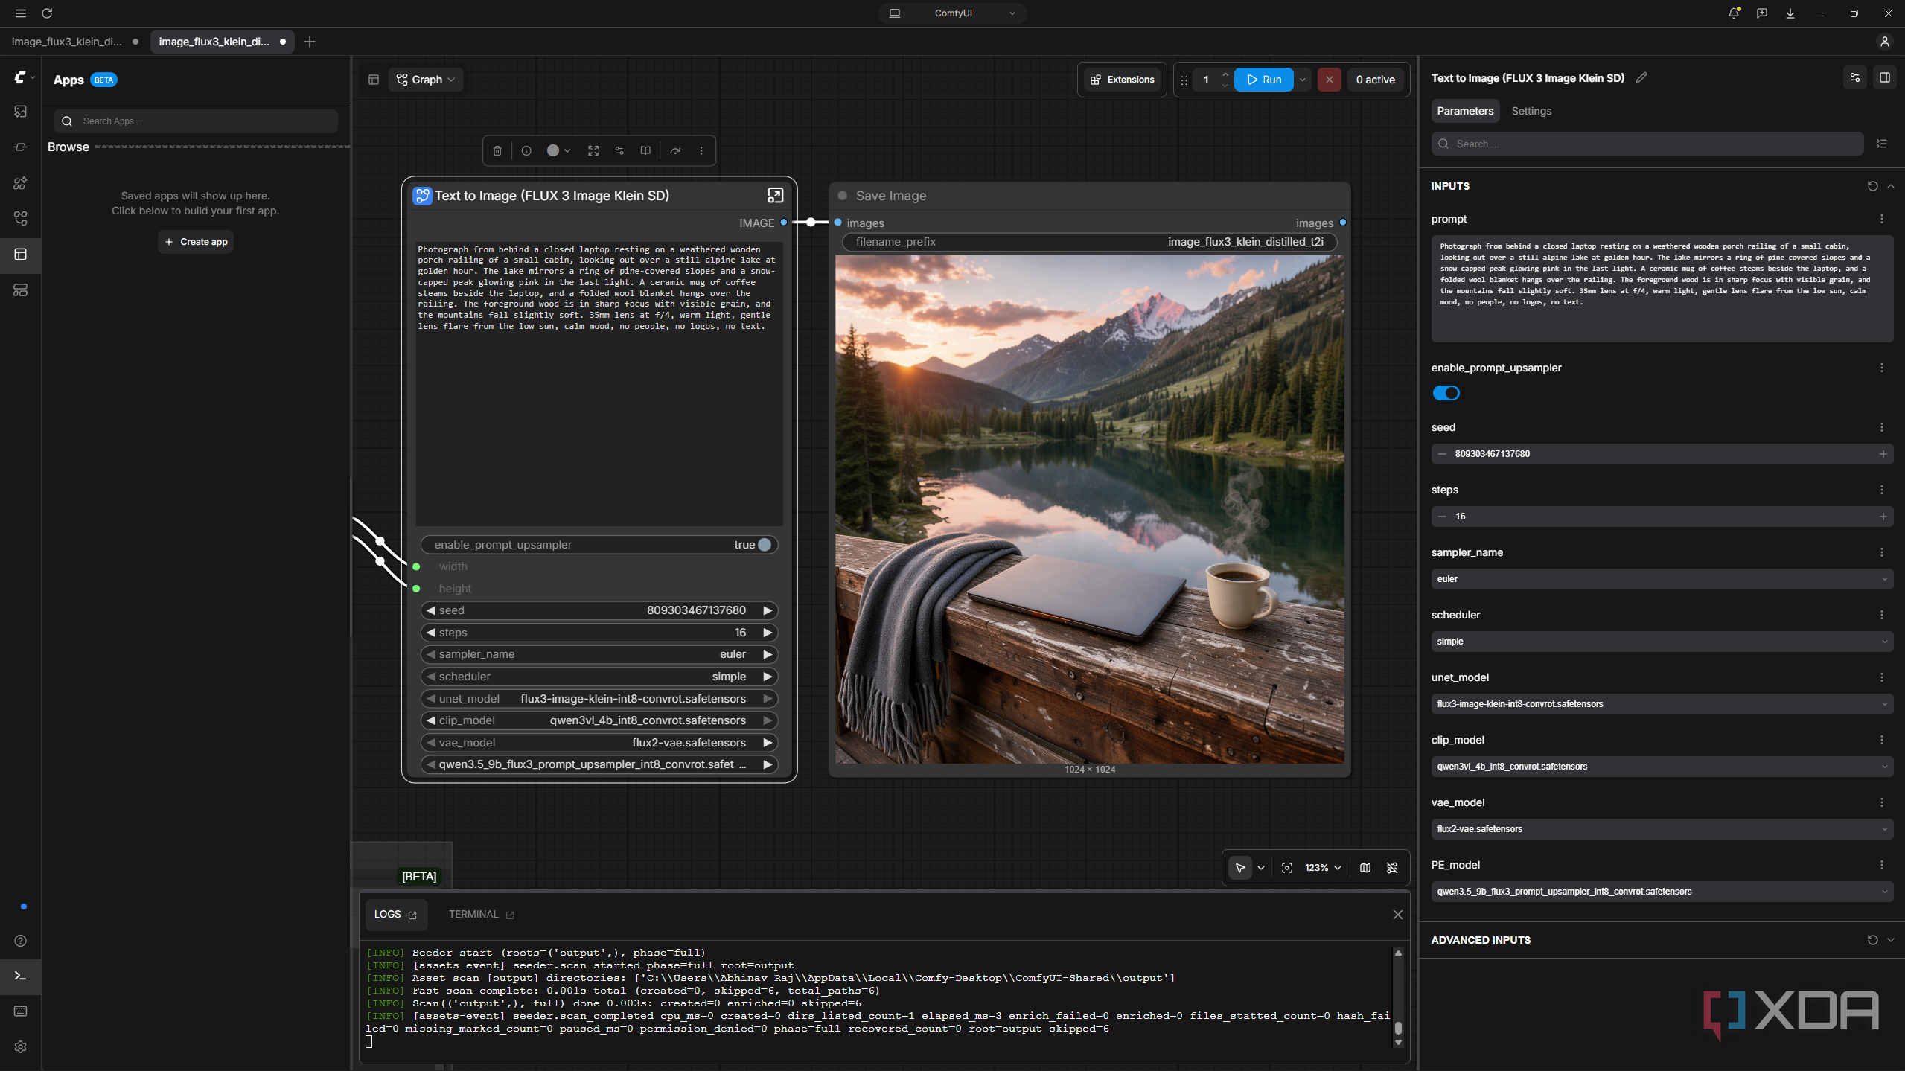Click the Search Apps input field
The height and width of the screenshot is (1071, 1905).
click(x=196, y=121)
